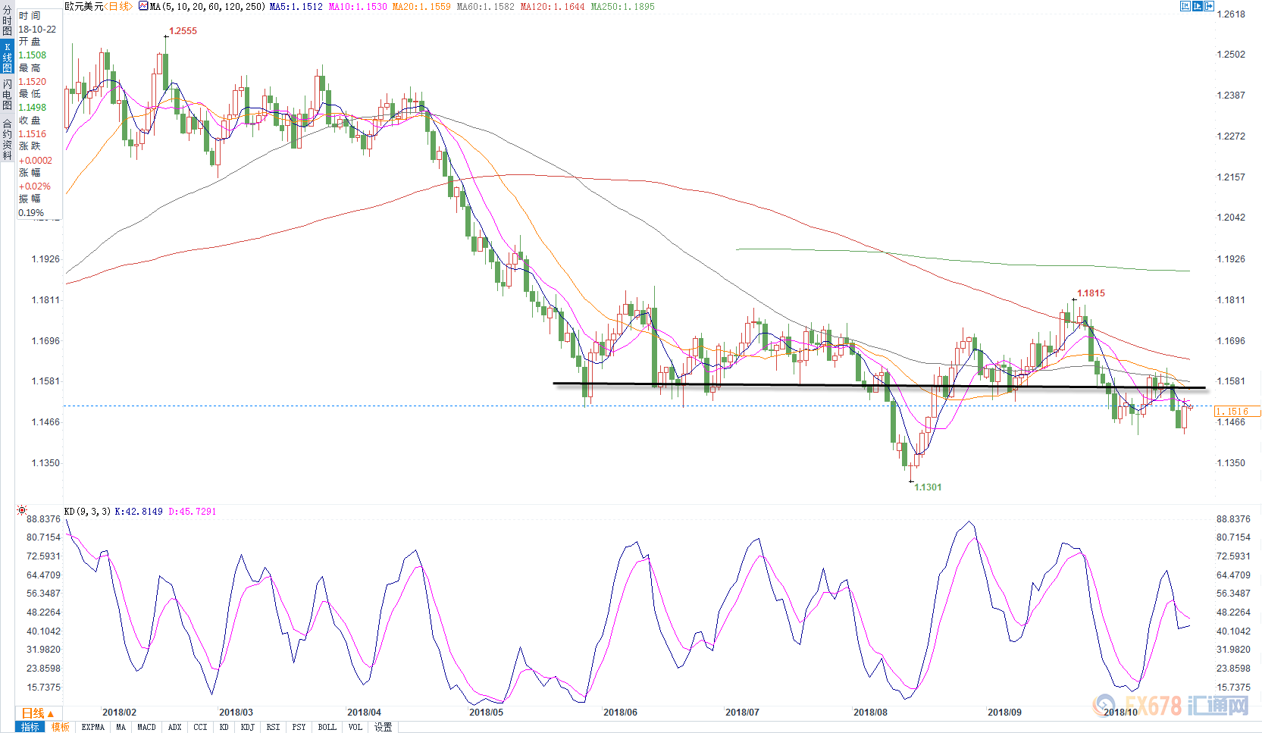This screenshot has height=733, width=1262.
Task: Click the pop-out arrow chart icon
Action: tap(1210, 6)
